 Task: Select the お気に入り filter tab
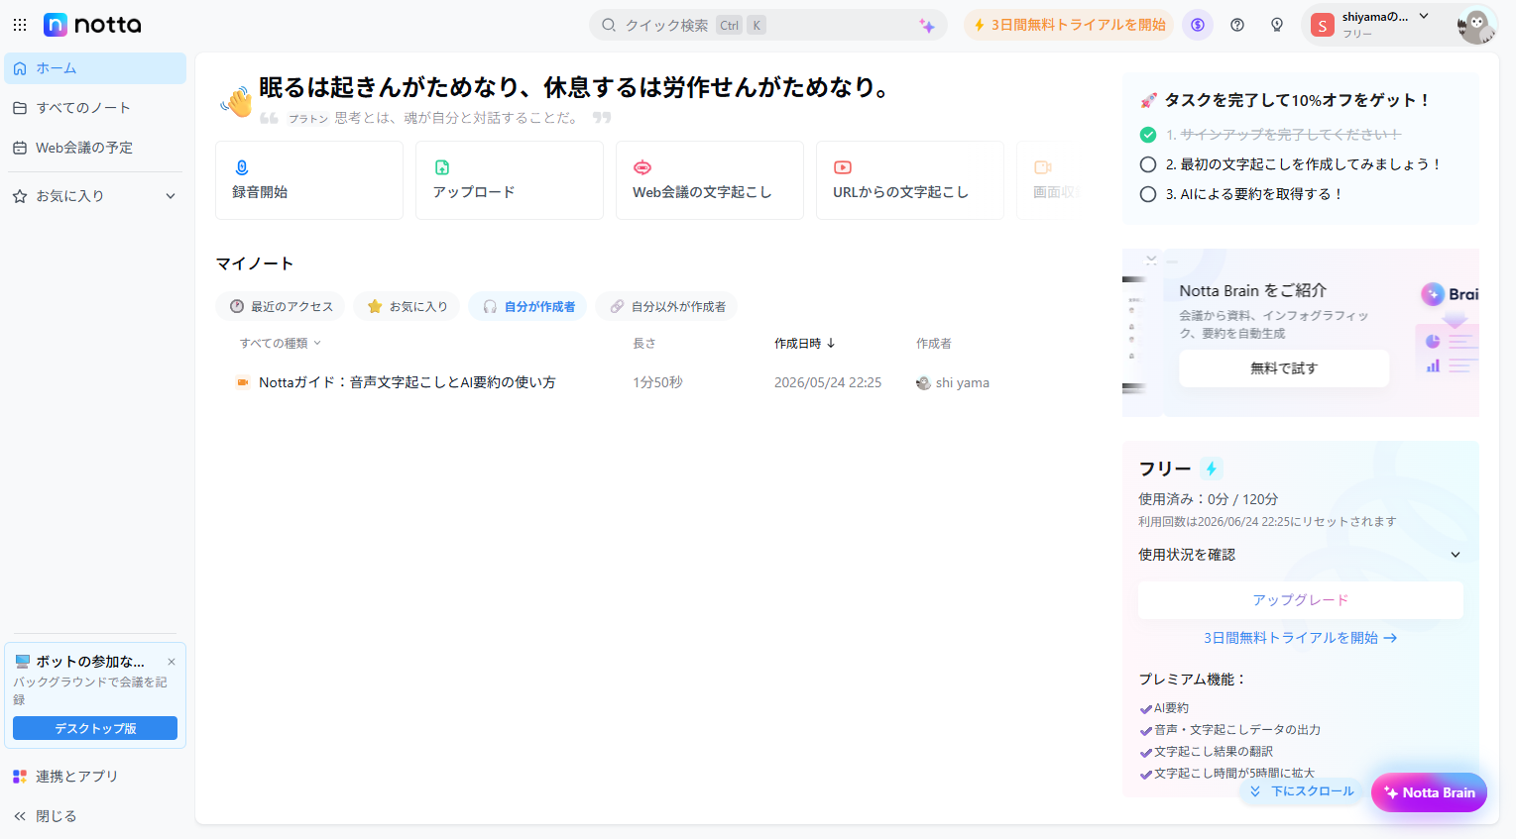[x=407, y=307]
